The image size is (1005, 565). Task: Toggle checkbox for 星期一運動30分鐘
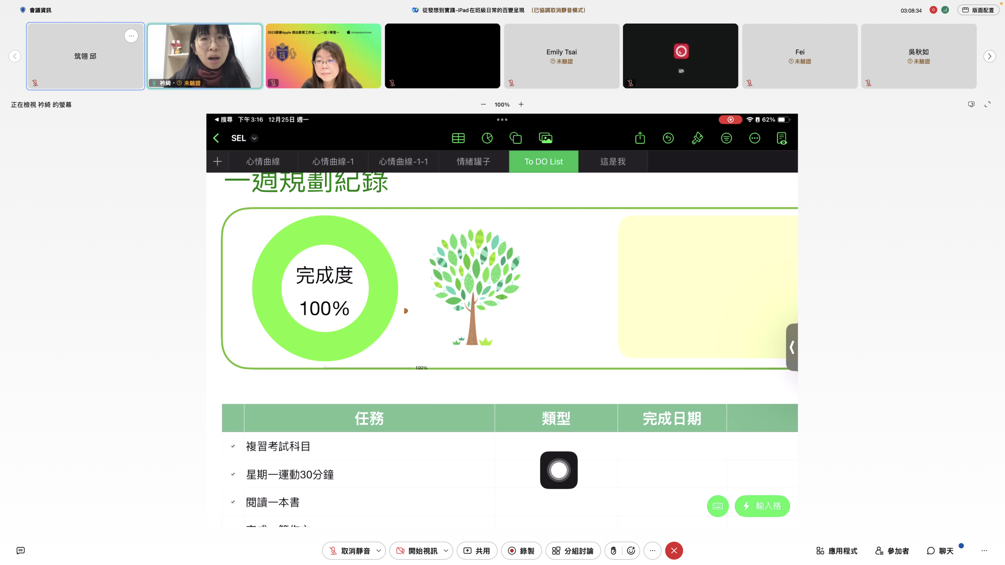[233, 474]
